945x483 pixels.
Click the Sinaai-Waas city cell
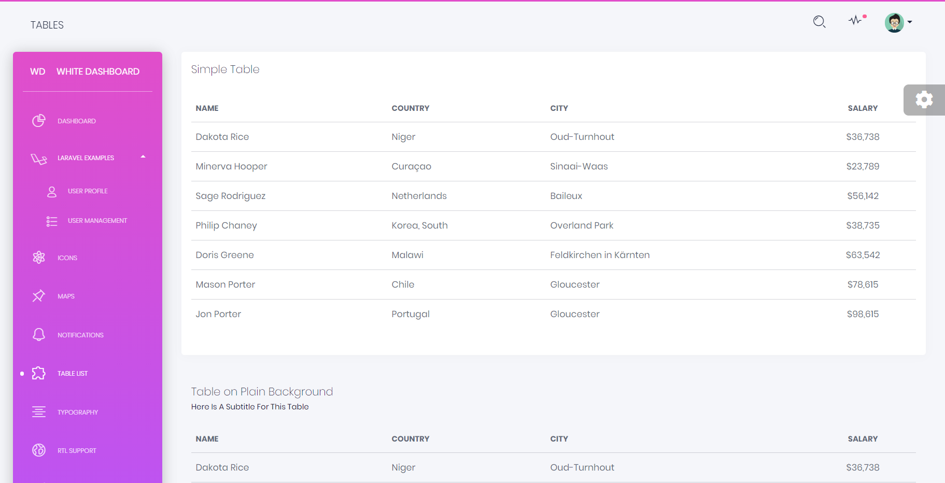(579, 166)
